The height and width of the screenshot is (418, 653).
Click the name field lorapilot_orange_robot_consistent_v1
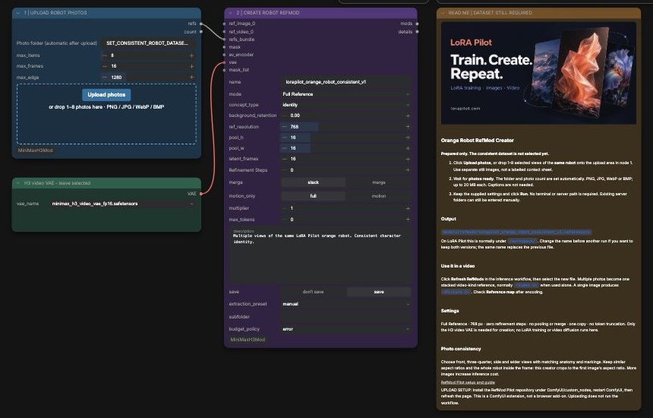pos(346,82)
